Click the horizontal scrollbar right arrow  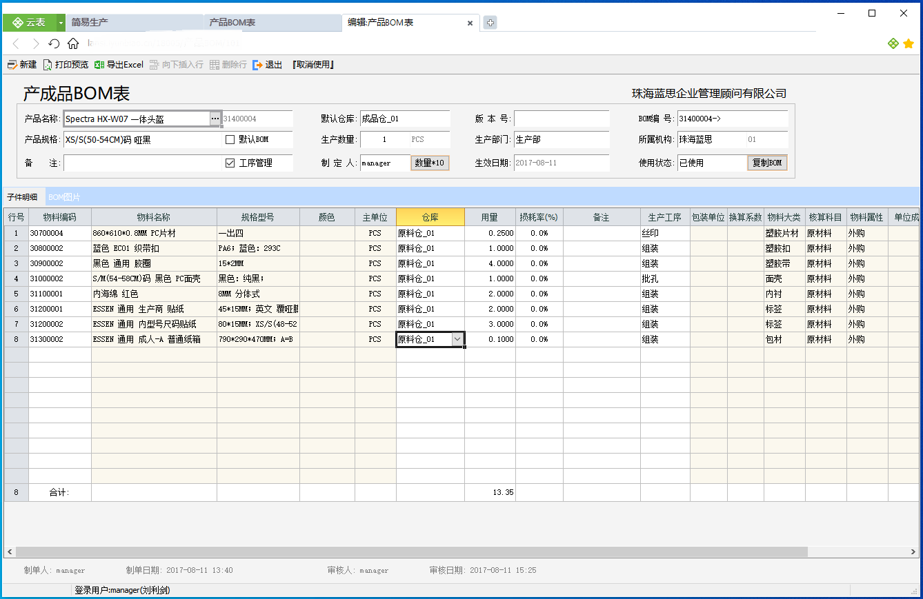pos(913,552)
